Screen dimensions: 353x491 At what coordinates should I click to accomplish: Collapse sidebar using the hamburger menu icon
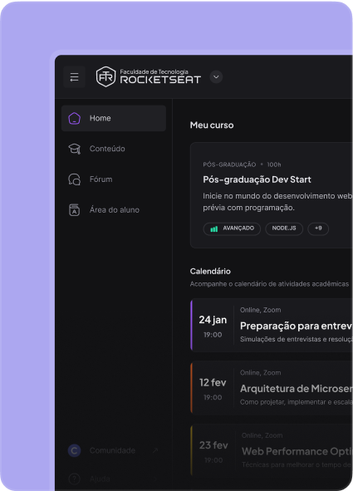pyautogui.click(x=74, y=77)
